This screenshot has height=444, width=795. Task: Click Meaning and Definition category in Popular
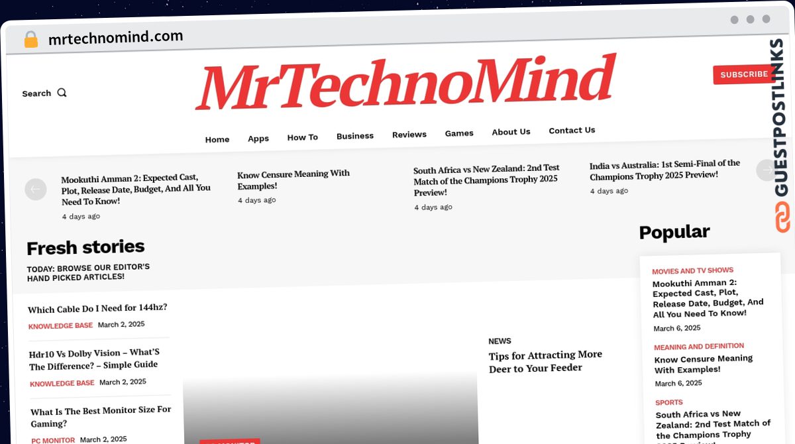[x=699, y=347]
